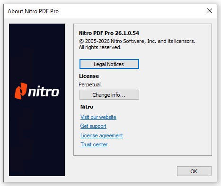221x186 pixels.
Task: Click the Change info... button
Action: (109, 95)
